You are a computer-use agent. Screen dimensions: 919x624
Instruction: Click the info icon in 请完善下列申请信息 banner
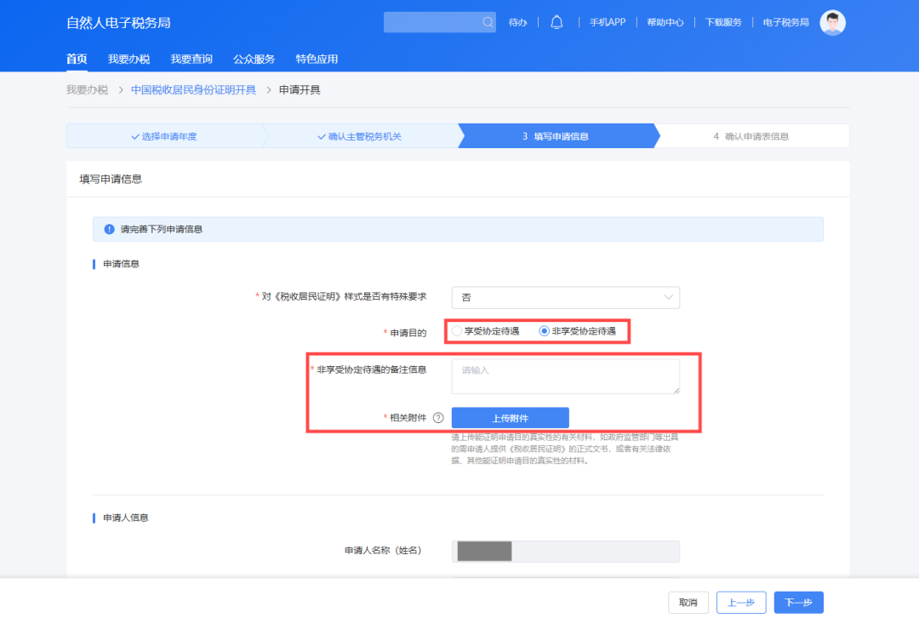(x=109, y=229)
